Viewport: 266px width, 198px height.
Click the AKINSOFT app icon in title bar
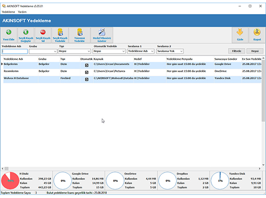coord(4,6)
